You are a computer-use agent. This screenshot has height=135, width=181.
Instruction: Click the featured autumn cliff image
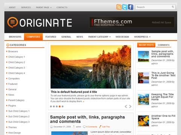coord(90,67)
